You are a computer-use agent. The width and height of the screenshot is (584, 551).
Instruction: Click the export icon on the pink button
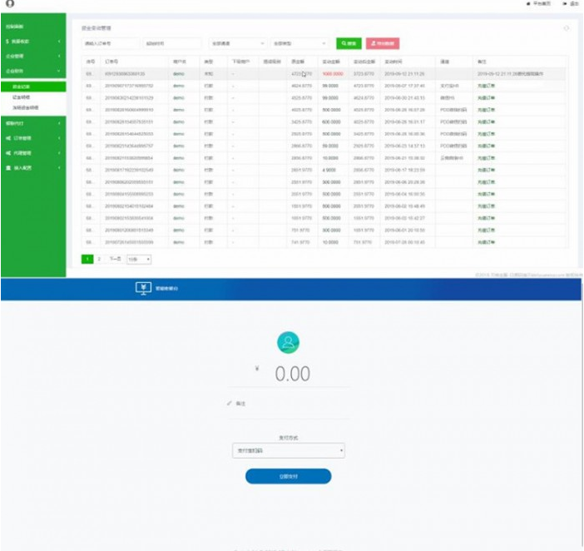tap(374, 43)
